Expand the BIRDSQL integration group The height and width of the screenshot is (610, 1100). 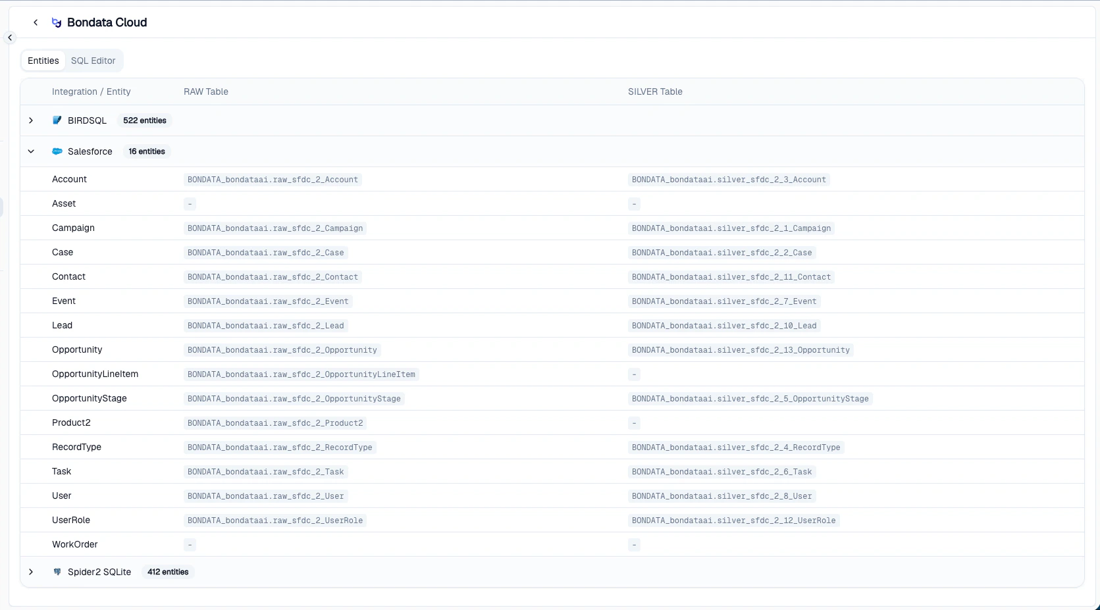click(x=31, y=120)
